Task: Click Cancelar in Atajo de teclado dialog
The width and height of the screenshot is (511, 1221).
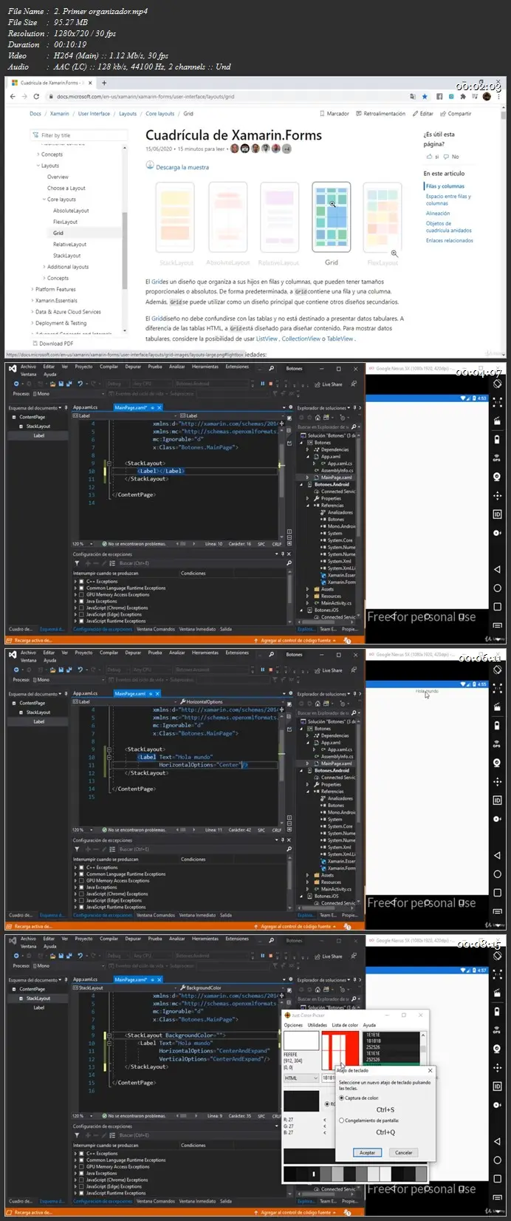Action: tap(404, 1152)
